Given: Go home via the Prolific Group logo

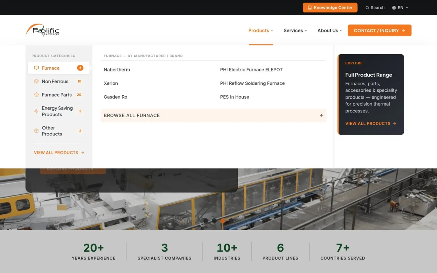Looking at the screenshot, I should point(42,30).
